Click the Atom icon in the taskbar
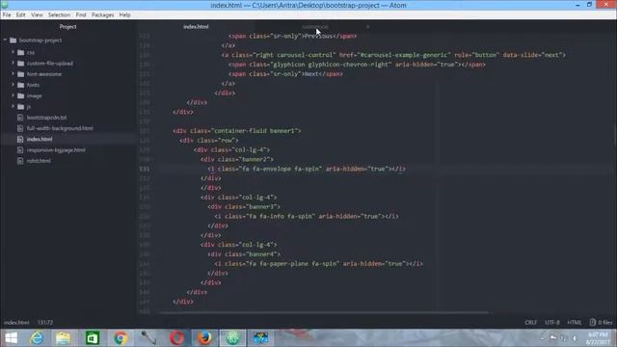 click(x=232, y=338)
